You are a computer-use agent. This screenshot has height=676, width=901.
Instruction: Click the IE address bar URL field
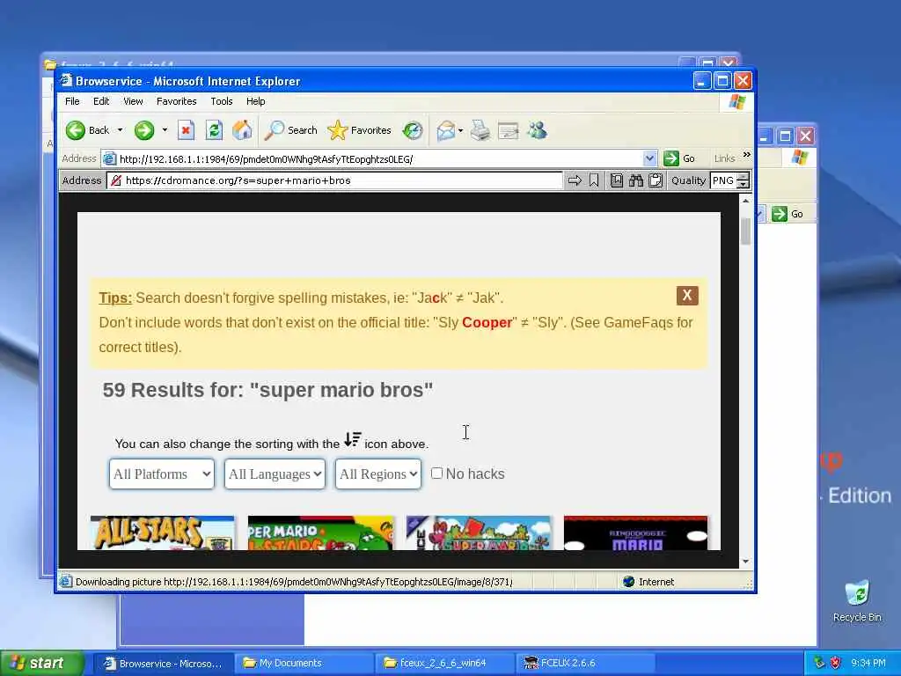click(x=380, y=158)
